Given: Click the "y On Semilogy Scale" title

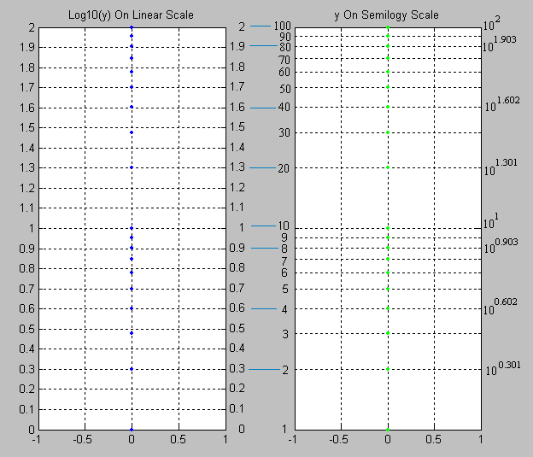Looking at the screenshot, I should tap(387, 15).
